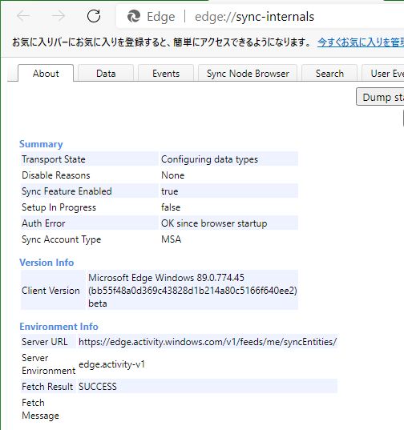The height and width of the screenshot is (430, 404).
Task: Click the Fetch Result label
Action: tap(47, 387)
